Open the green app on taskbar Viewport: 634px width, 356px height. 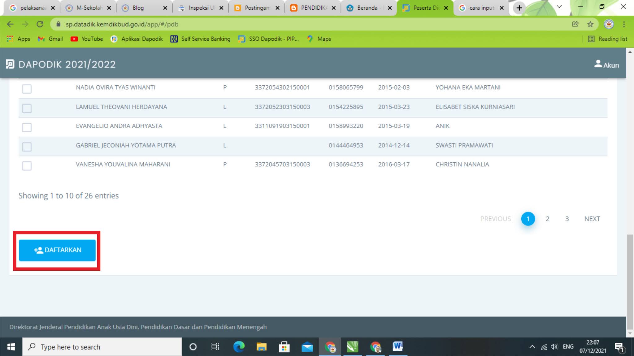353,347
